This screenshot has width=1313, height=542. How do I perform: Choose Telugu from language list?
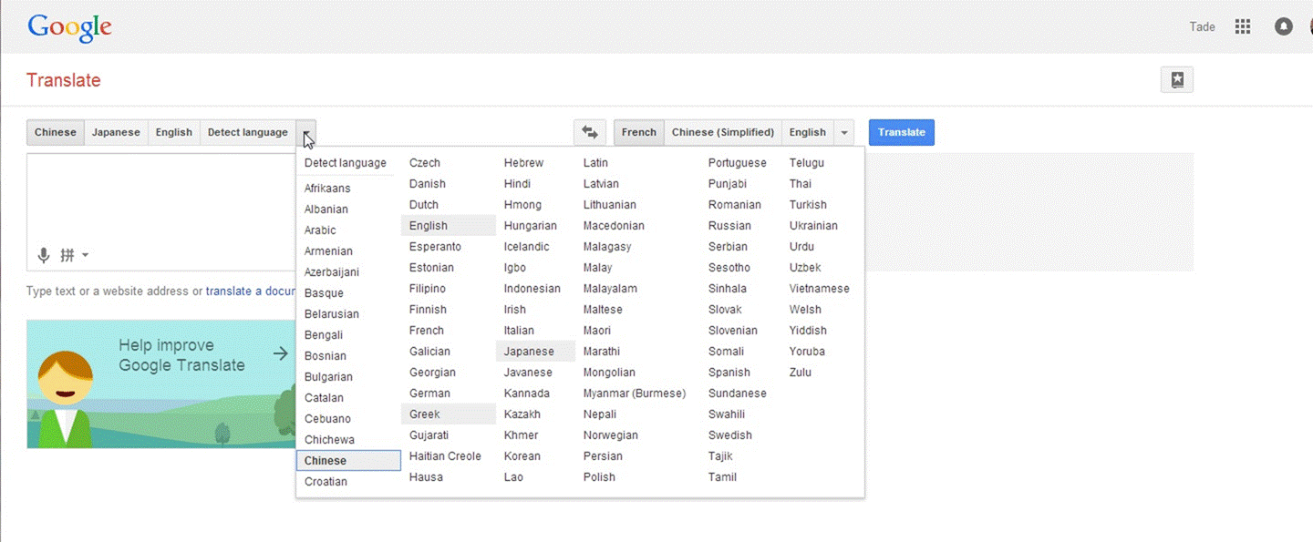point(807,163)
